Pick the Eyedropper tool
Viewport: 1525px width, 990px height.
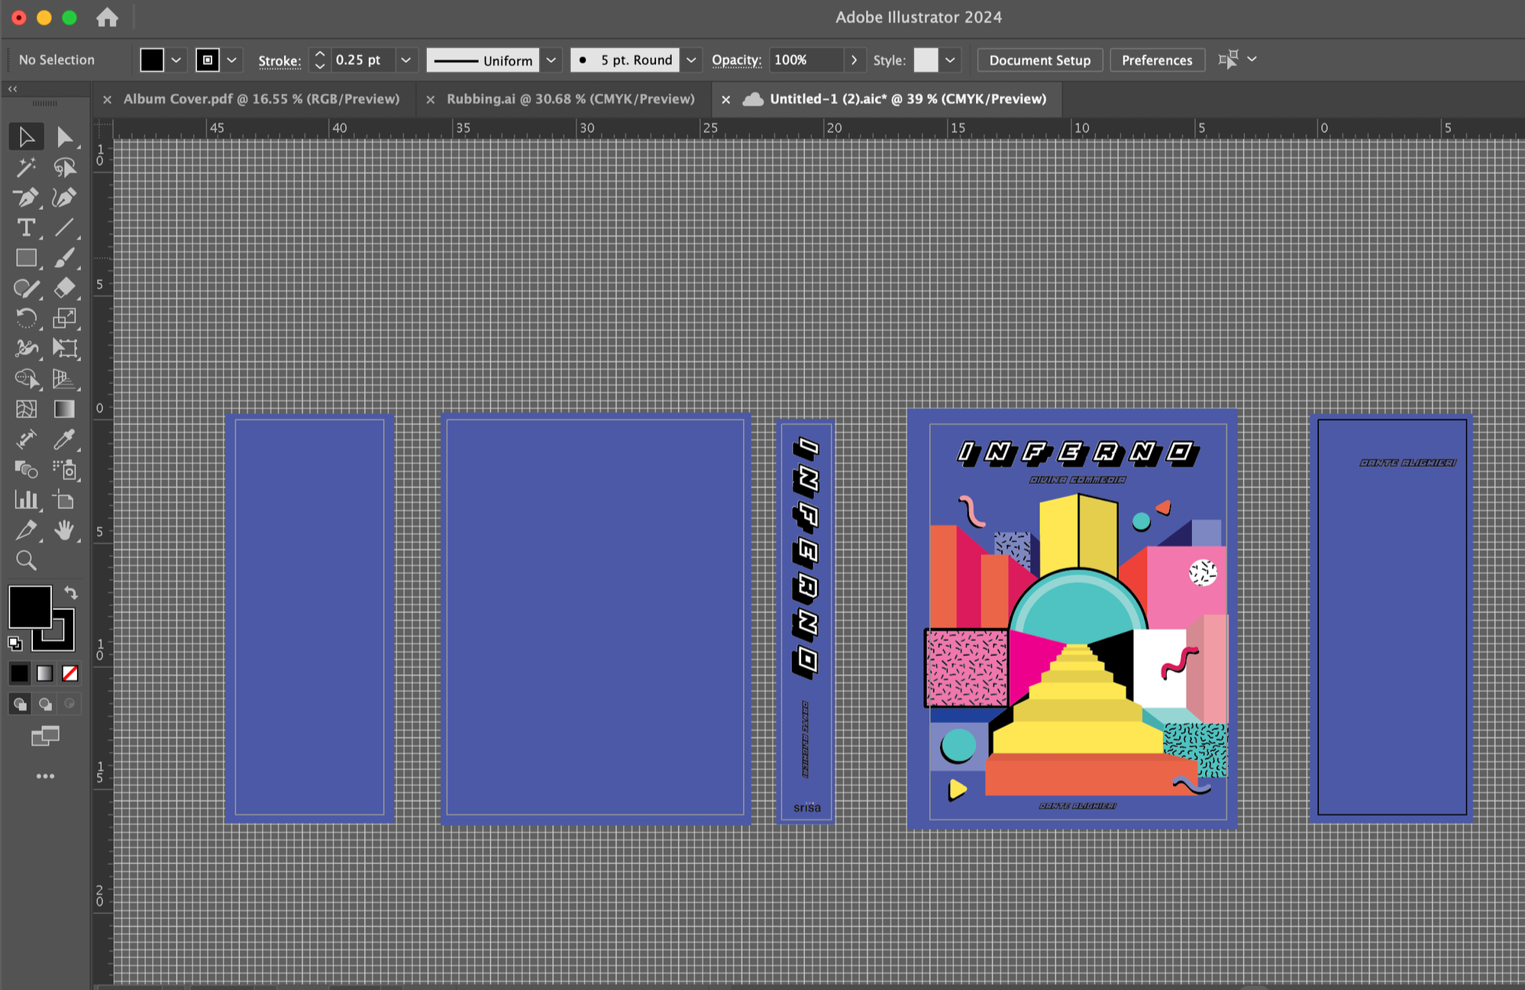coord(66,439)
